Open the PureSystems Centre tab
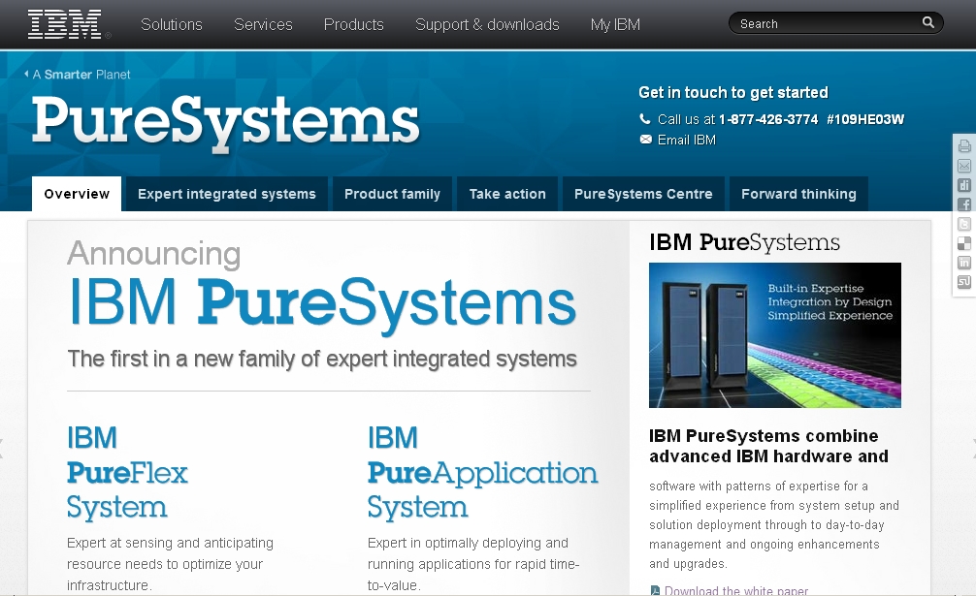The image size is (976, 596). click(643, 194)
